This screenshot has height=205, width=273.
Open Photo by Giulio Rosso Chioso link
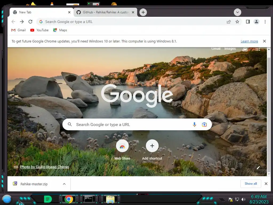click(x=45, y=167)
